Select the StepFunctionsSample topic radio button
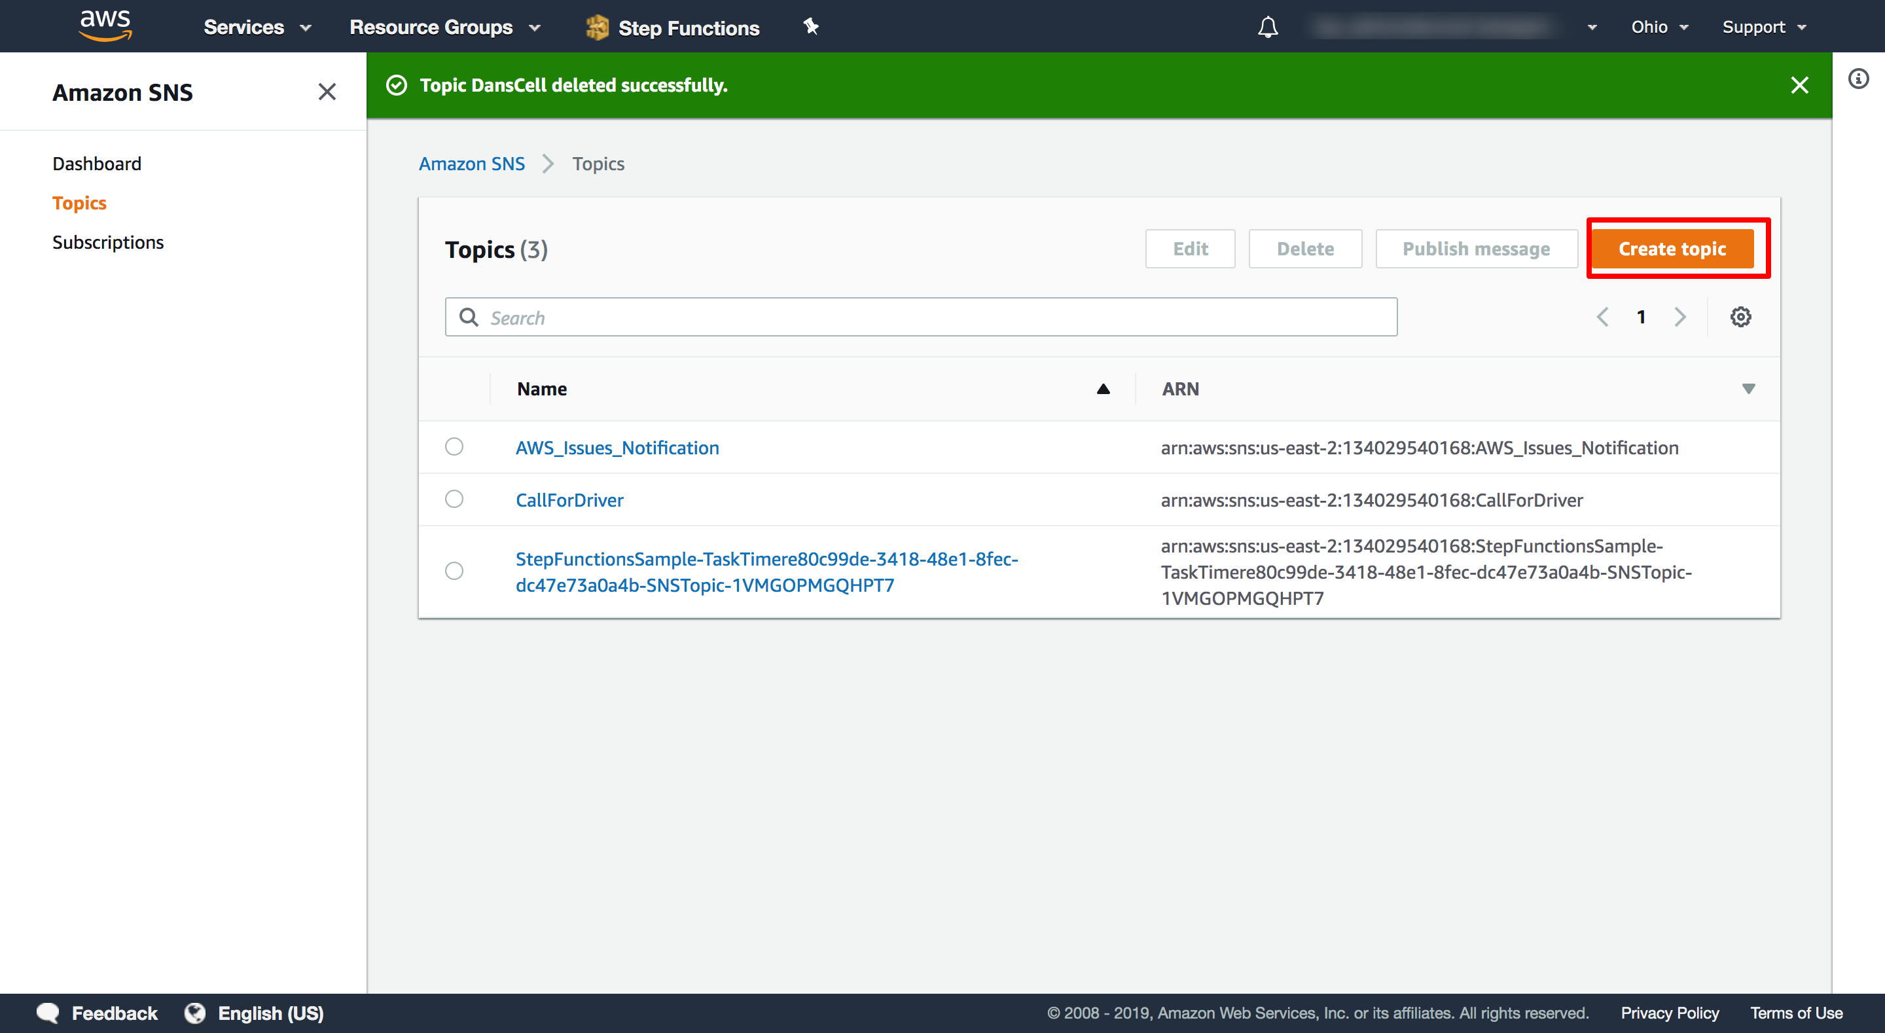This screenshot has width=1885, height=1033. point(454,571)
